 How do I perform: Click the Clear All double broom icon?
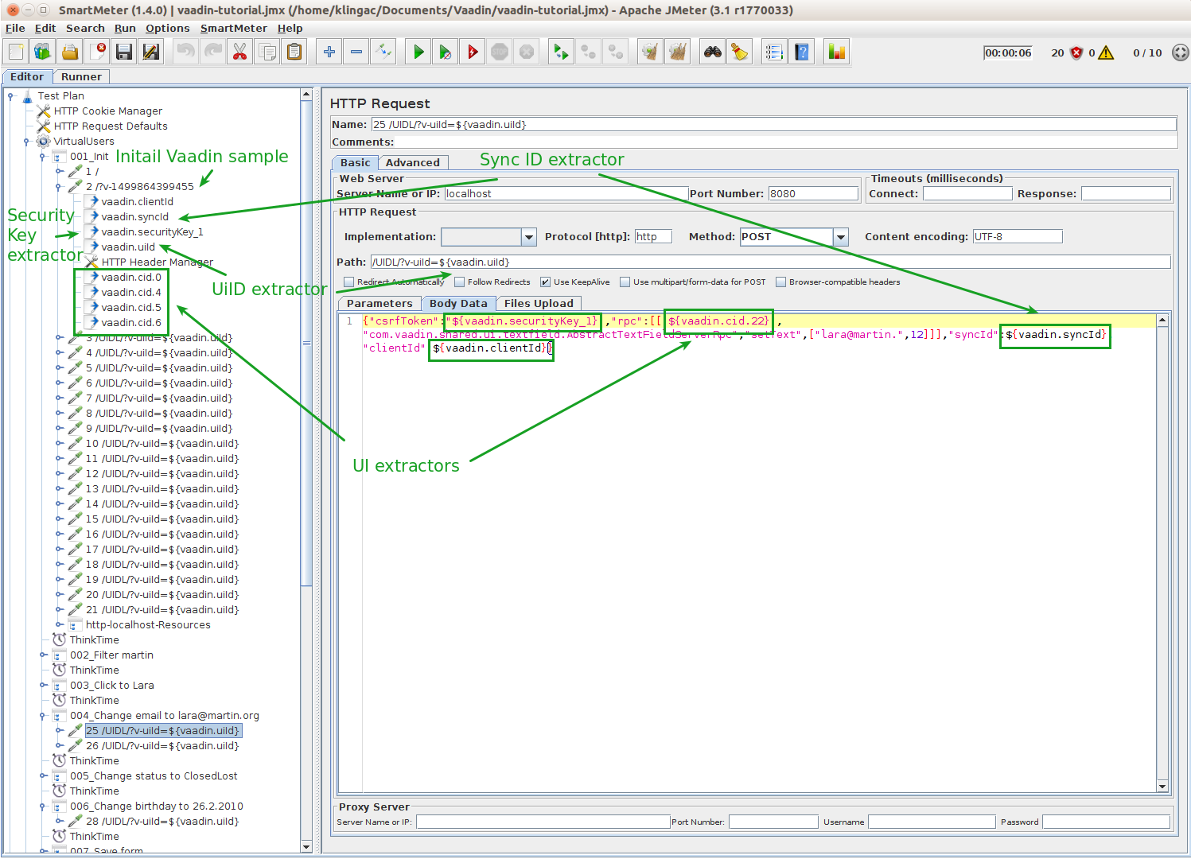(x=678, y=52)
